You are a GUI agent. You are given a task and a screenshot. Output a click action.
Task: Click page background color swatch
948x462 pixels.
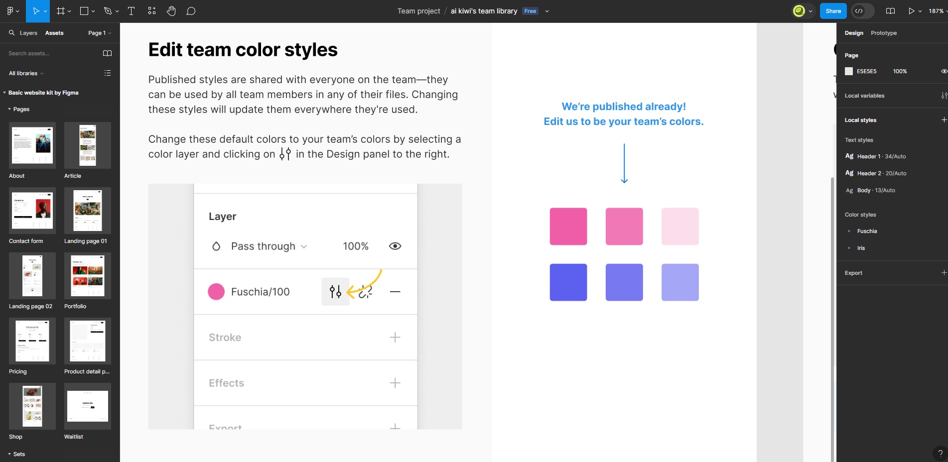(849, 71)
